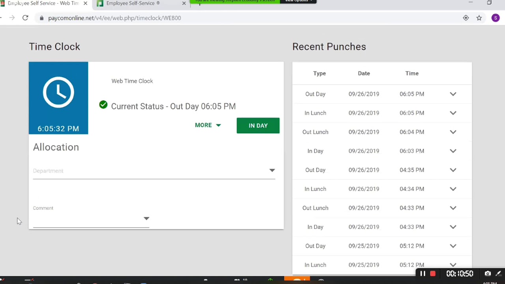View site info via the lock icon
Image resolution: width=505 pixels, height=284 pixels.
click(x=41, y=18)
